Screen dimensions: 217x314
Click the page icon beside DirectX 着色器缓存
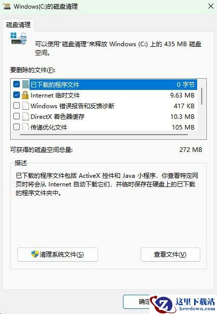click(25, 116)
